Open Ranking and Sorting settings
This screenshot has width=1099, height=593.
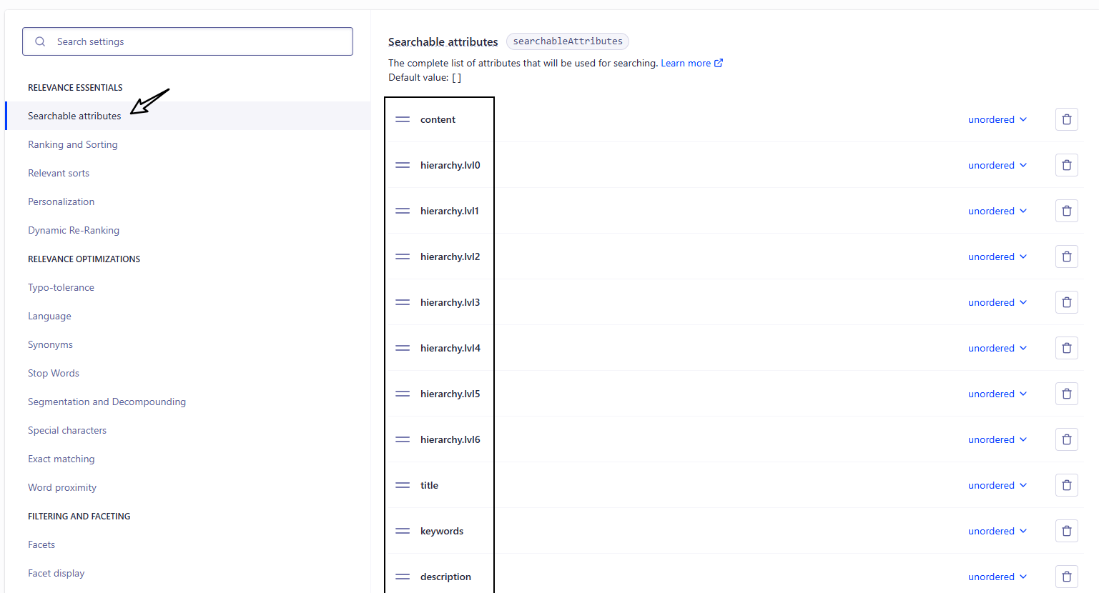coord(73,144)
